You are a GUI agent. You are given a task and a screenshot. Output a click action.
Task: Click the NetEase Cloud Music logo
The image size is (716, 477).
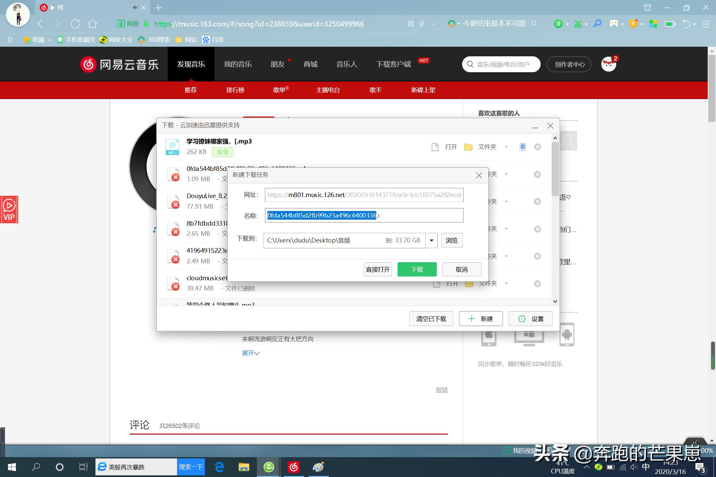click(119, 64)
